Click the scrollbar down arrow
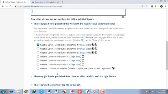The width and height of the screenshot is (168, 94). click(167, 88)
